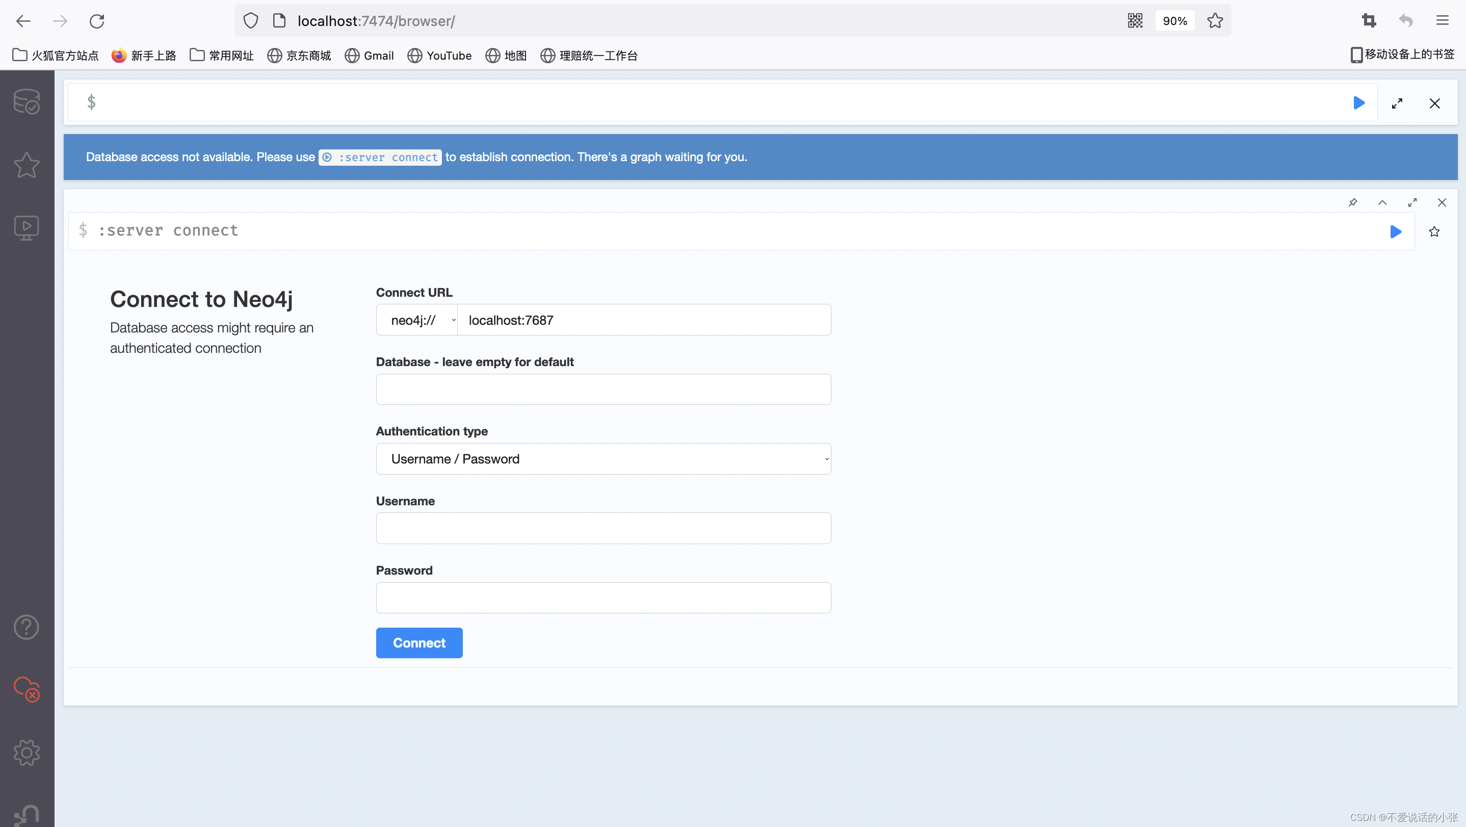The image size is (1466, 827).
Task: Open the 京东商城 bookmark
Action: (299, 55)
